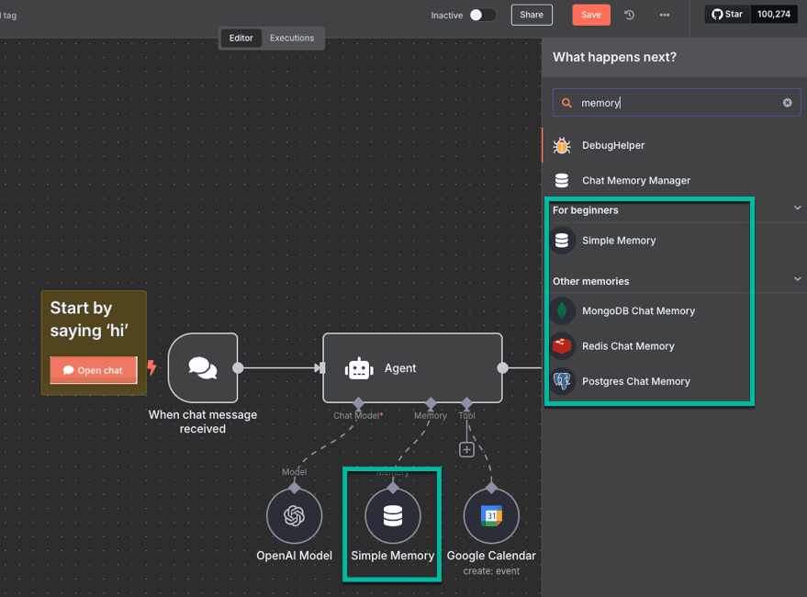The image size is (807, 597).
Task: Click the workflow history clock icon
Action: 630,15
